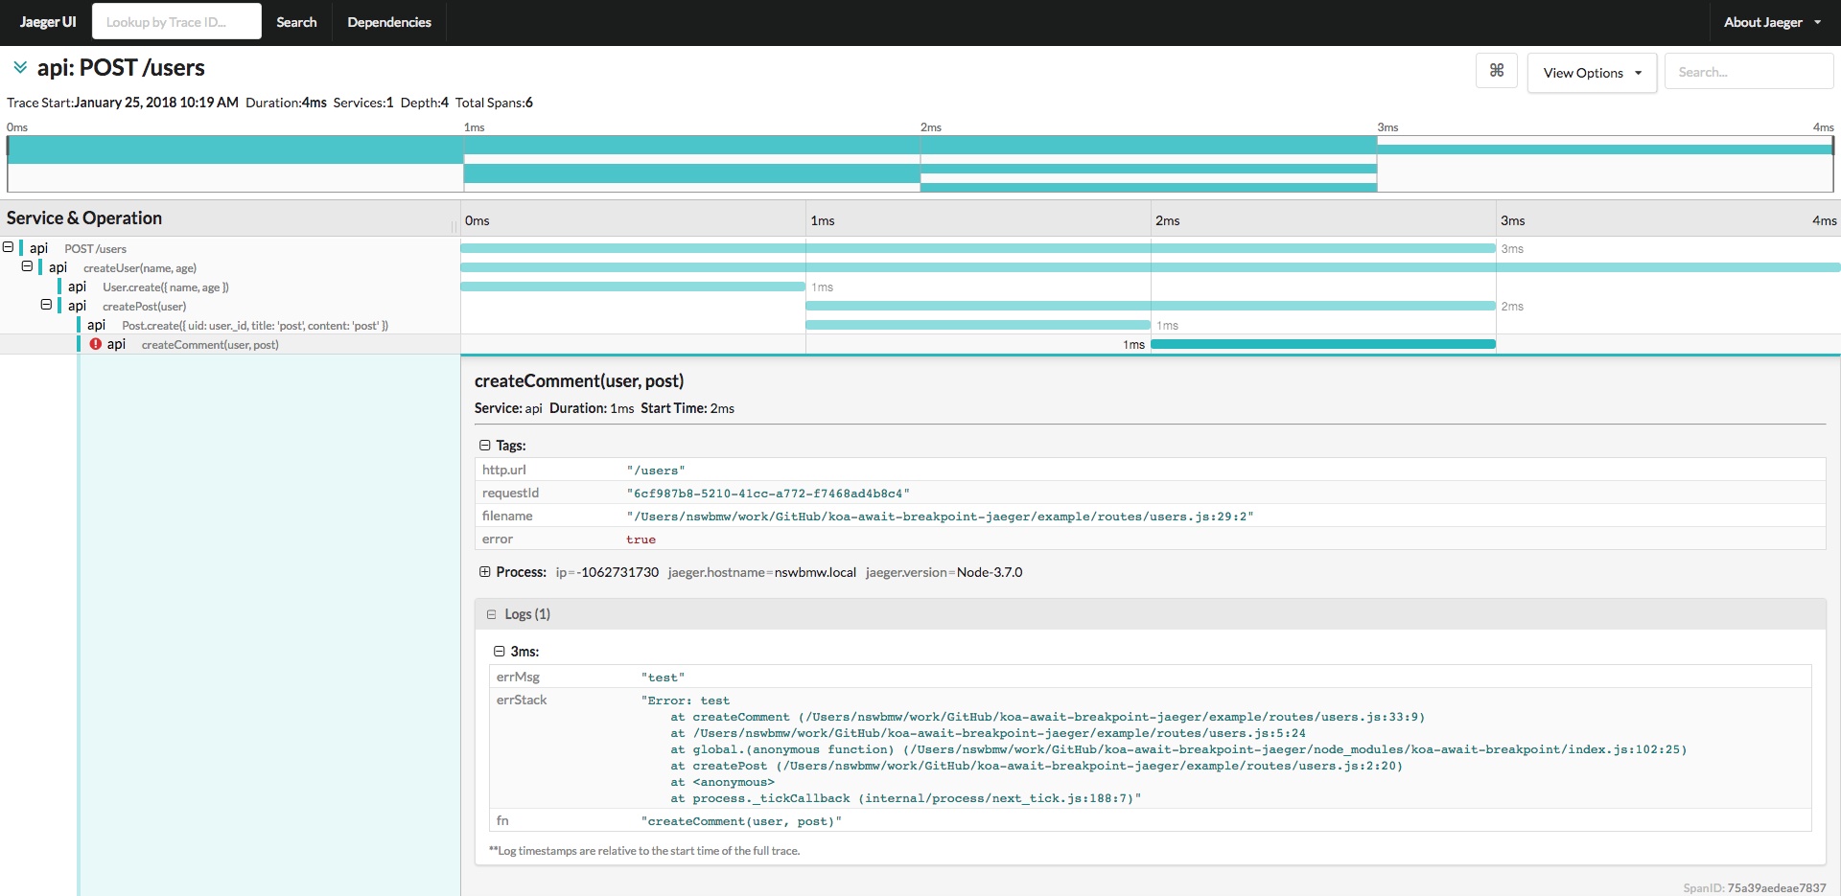Collapse the 3ms log entry
Screen dimensions: 1841x896
[x=500, y=652]
